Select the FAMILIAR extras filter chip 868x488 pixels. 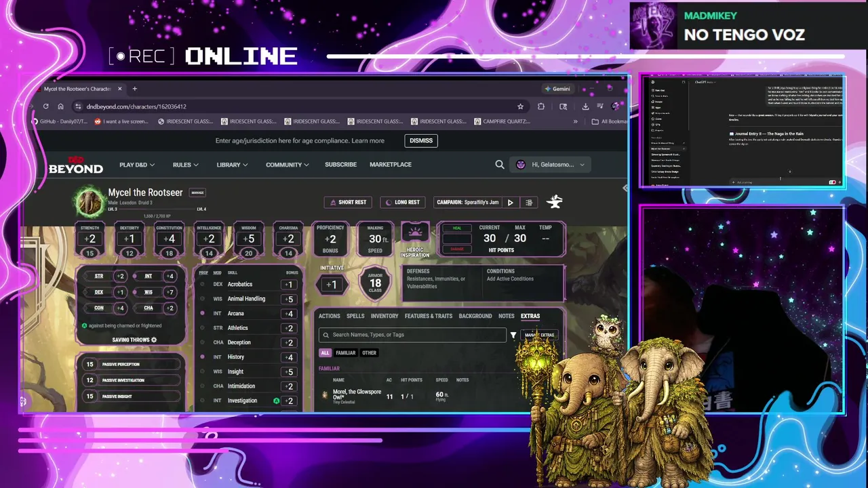click(x=346, y=352)
